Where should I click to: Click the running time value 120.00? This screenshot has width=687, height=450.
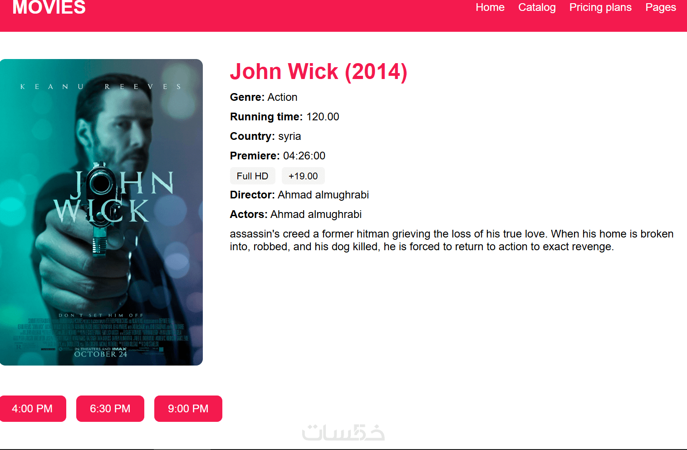click(323, 117)
